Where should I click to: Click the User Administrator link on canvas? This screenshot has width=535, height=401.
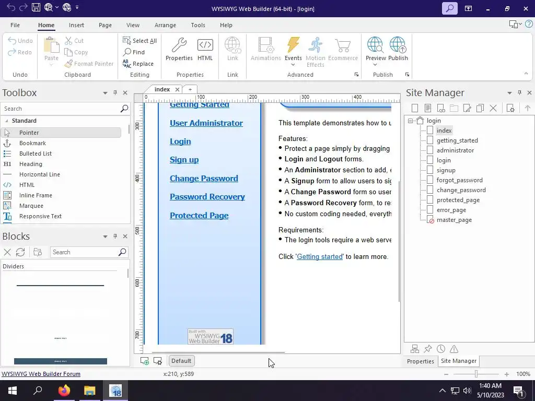[206, 123]
